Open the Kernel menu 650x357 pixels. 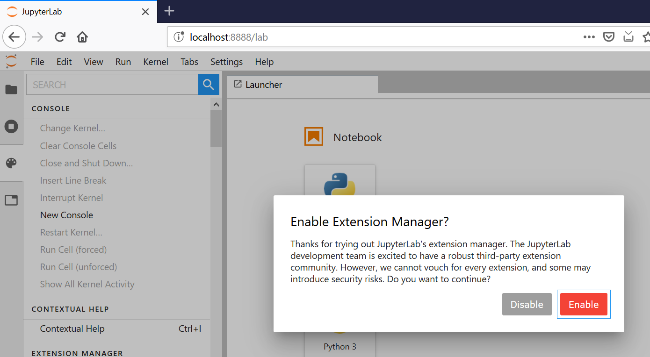pyautogui.click(x=155, y=61)
